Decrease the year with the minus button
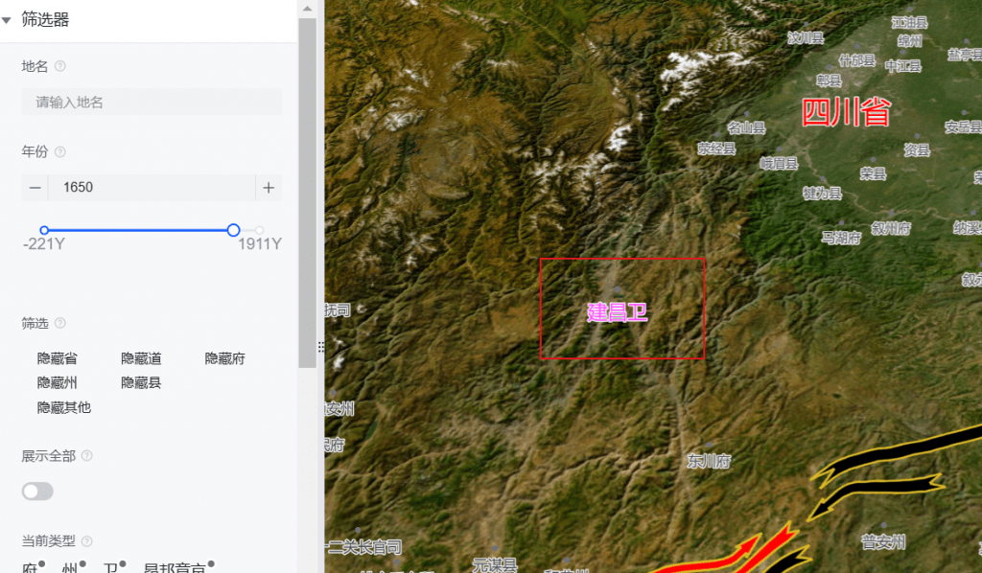This screenshot has width=982, height=573. coord(35,188)
